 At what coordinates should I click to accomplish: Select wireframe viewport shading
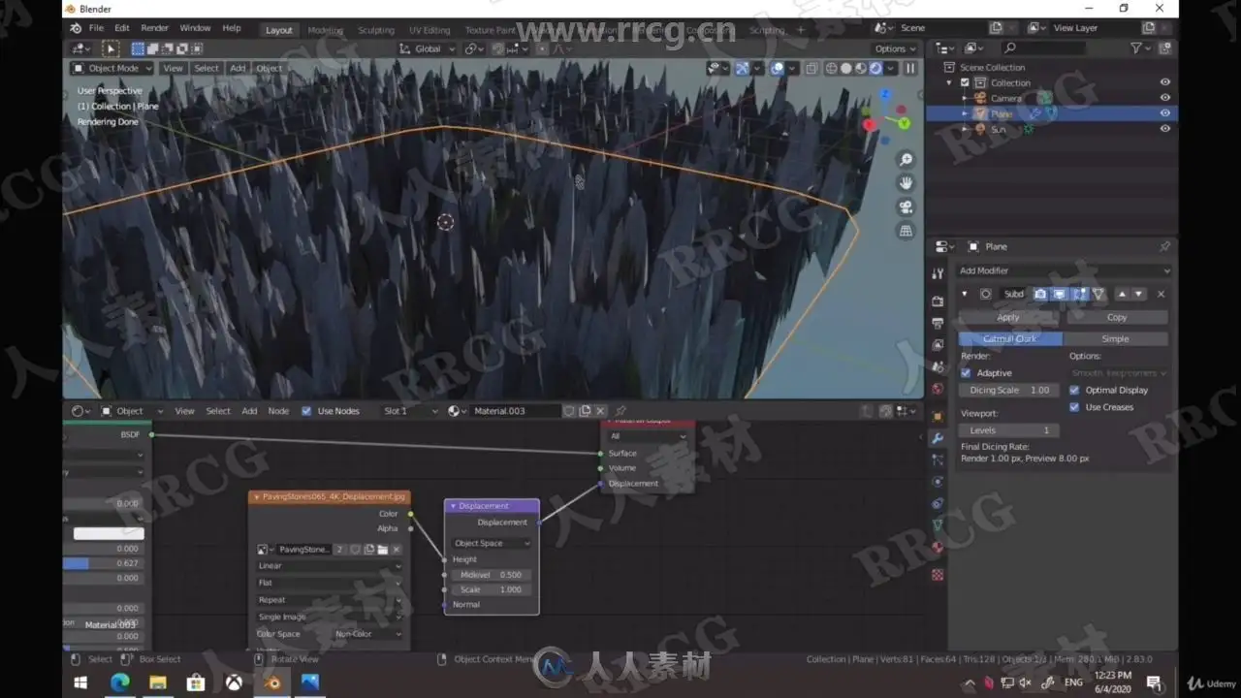(x=831, y=68)
